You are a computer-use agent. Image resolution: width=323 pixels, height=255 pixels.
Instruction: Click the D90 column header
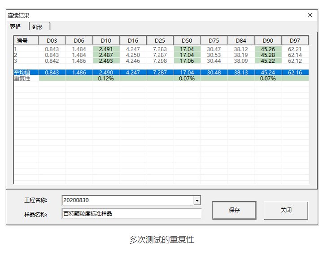pyautogui.click(x=268, y=41)
